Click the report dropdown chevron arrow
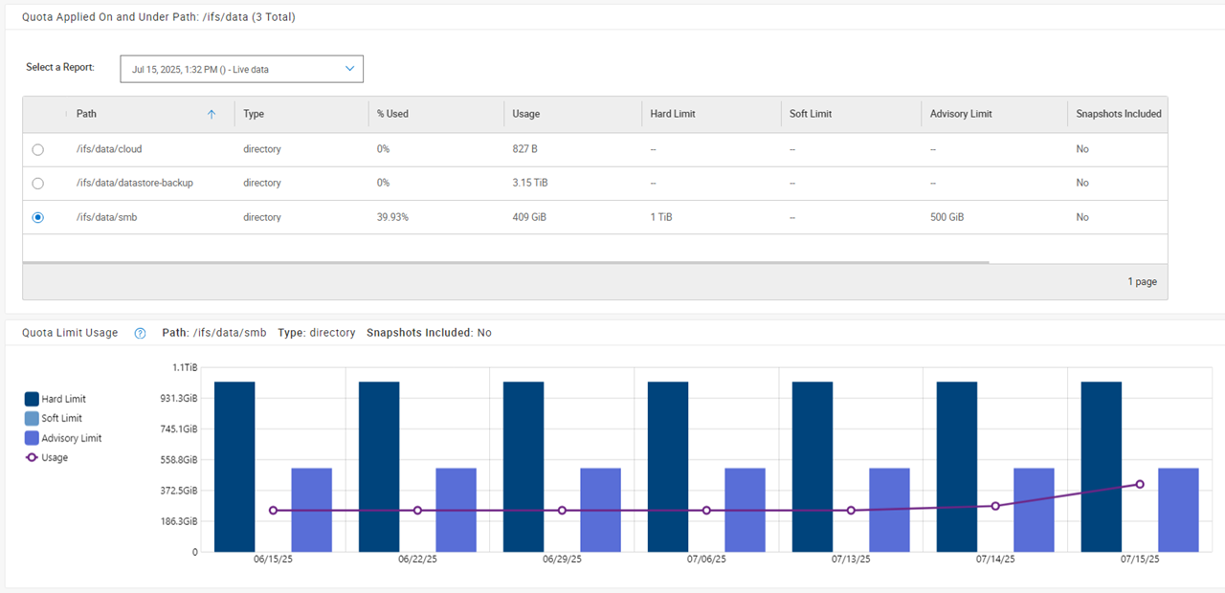This screenshot has width=1225, height=593. click(x=349, y=69)
